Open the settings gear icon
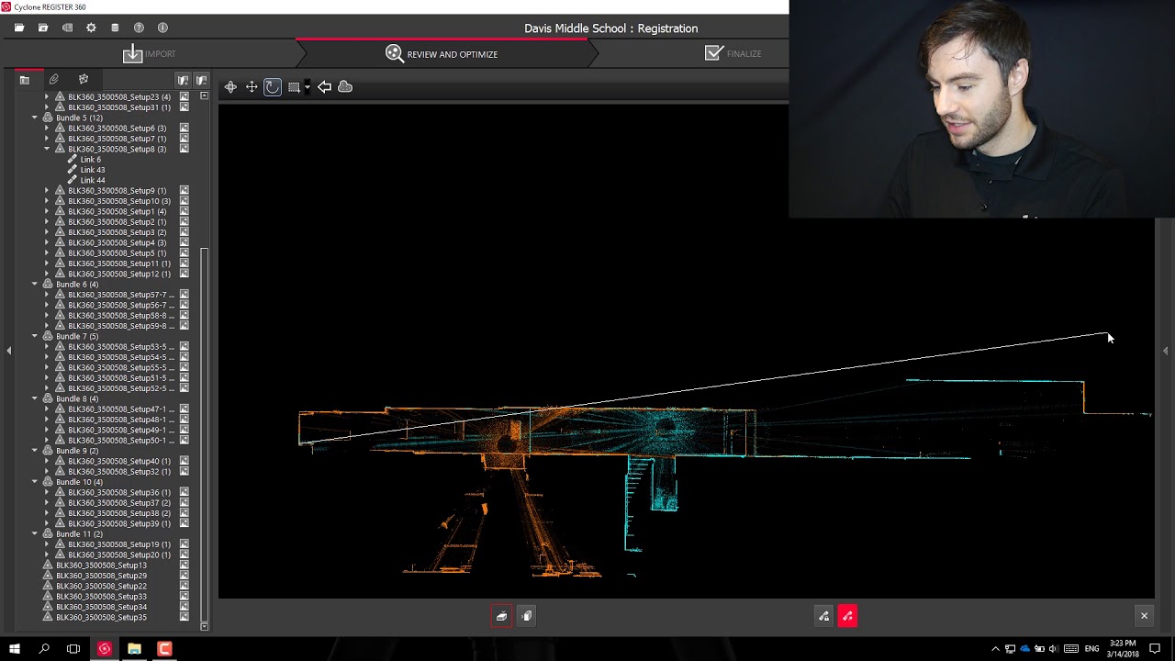The image size is (1175, 661). click(x=91, y=28)
